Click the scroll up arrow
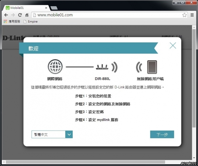Image resolution: width=198 pixels, height=166 pixels. [x=194, y=27]
